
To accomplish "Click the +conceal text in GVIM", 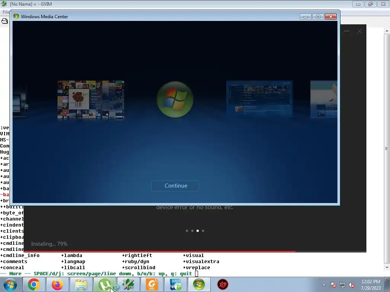I will [12, 267].
